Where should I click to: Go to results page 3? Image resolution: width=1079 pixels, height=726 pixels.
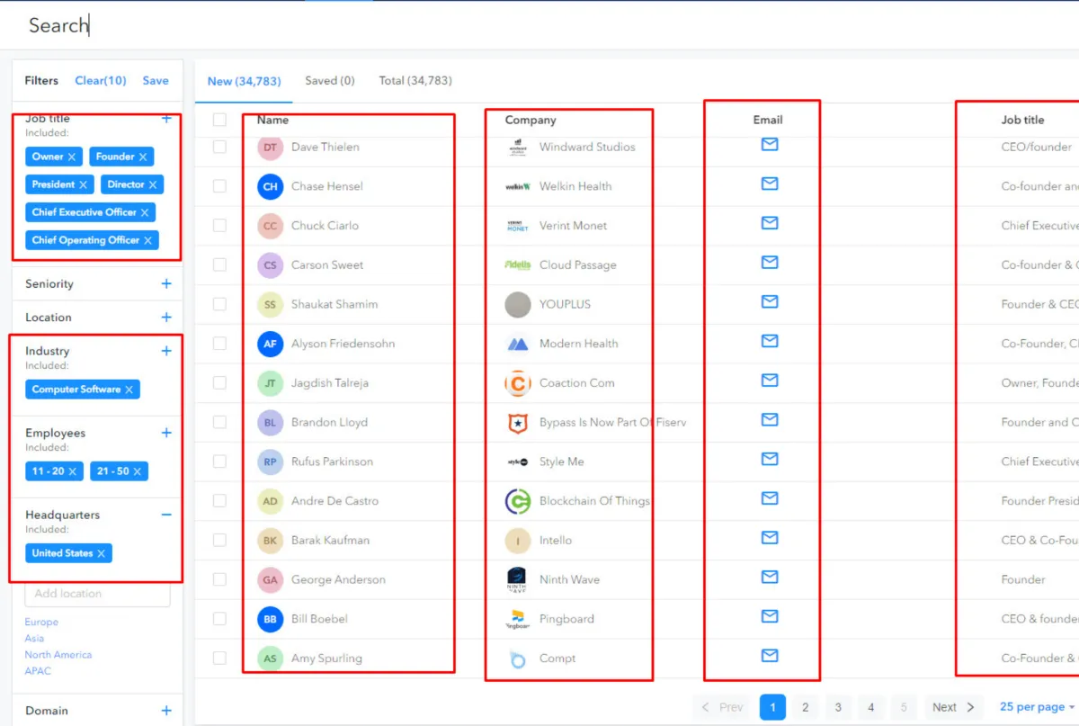[838, 707]
